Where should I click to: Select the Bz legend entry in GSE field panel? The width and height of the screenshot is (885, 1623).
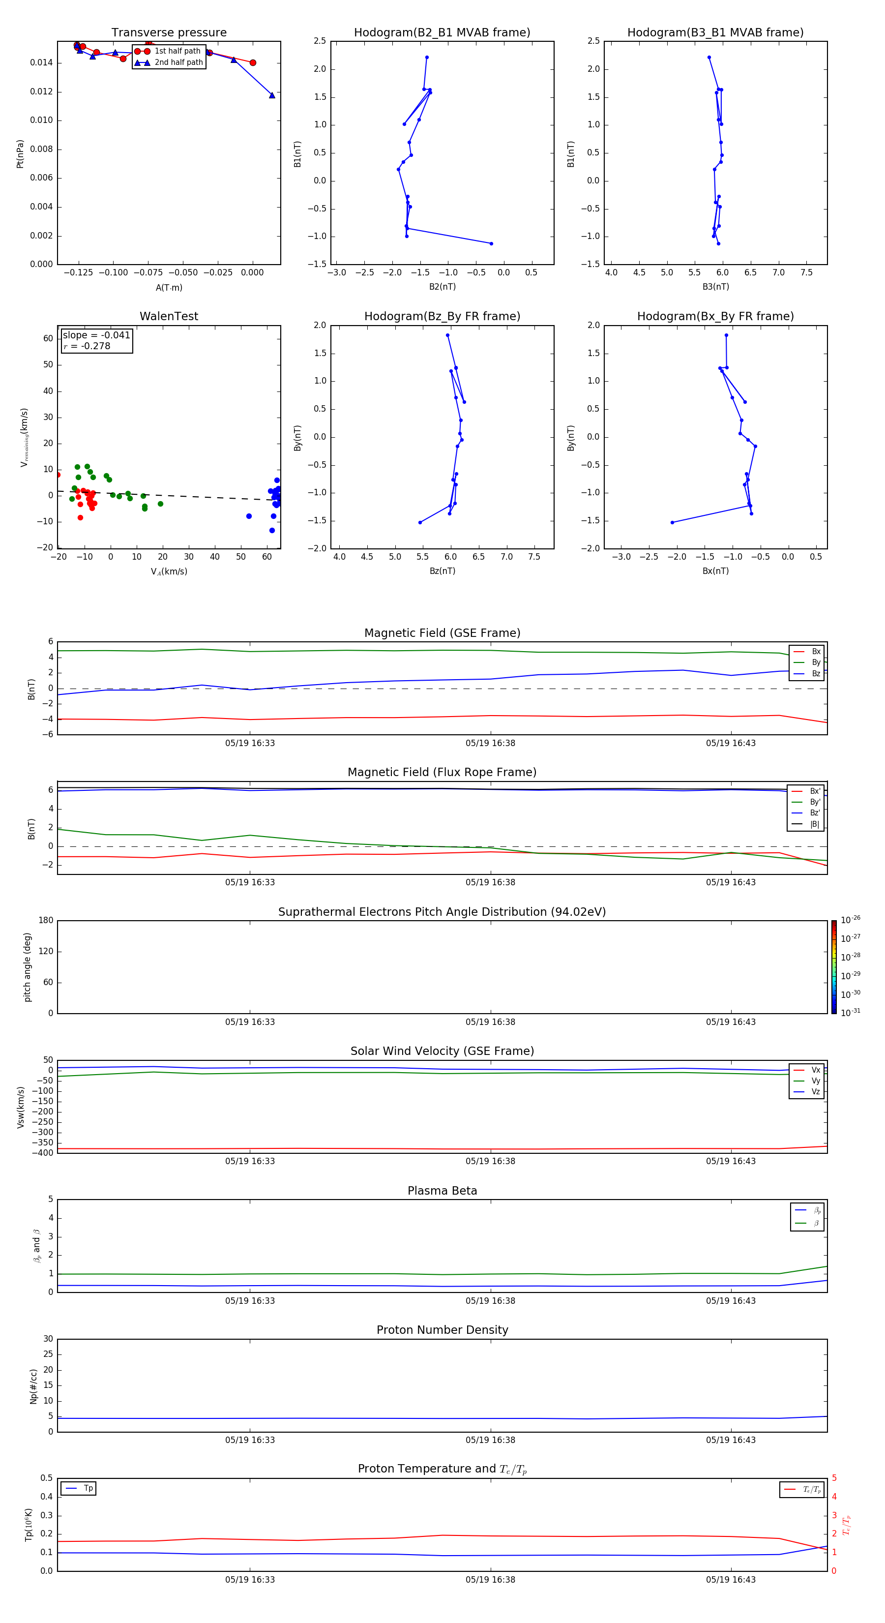[807, 674]
